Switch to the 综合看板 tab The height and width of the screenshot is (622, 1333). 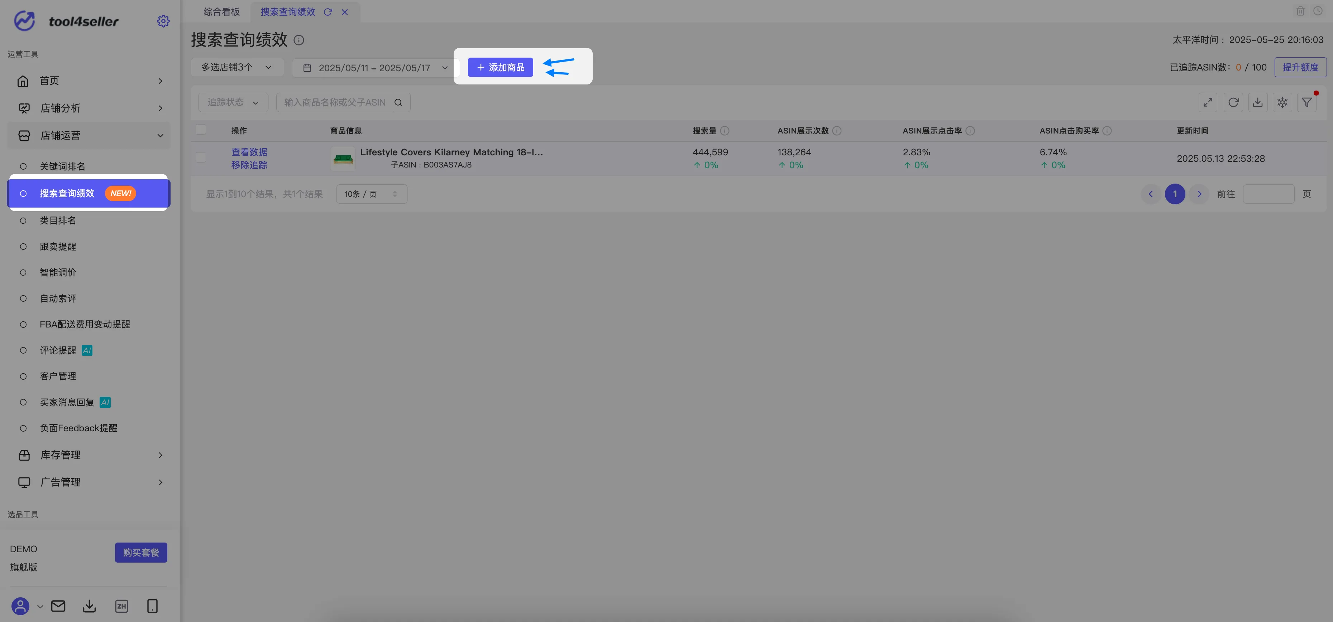coord(221,12)
